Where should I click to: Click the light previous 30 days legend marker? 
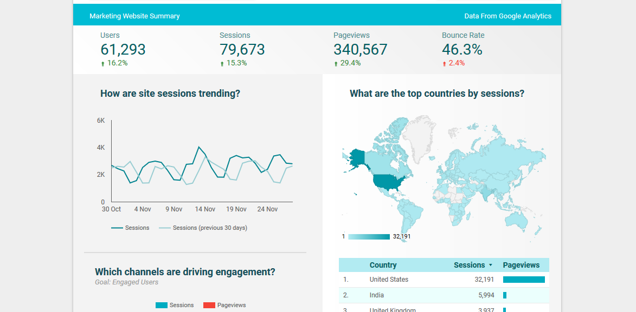164,228
